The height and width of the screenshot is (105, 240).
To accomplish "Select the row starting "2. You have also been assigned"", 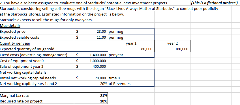I will (84, 3).
